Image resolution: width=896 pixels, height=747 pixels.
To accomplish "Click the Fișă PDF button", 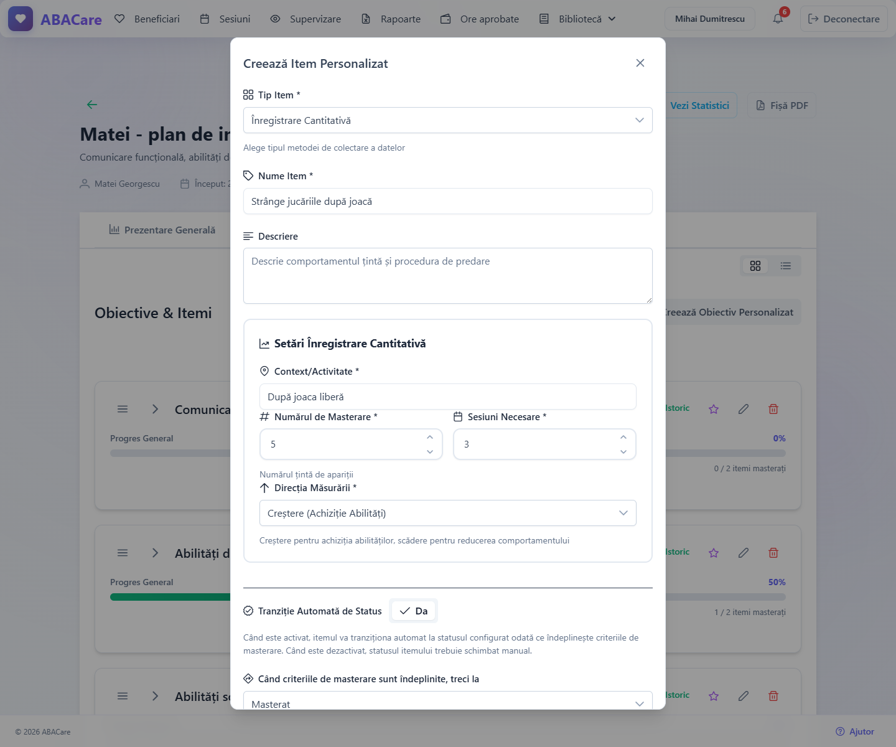I will [782, 105].
